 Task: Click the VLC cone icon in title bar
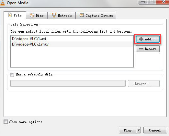[2, 3]
